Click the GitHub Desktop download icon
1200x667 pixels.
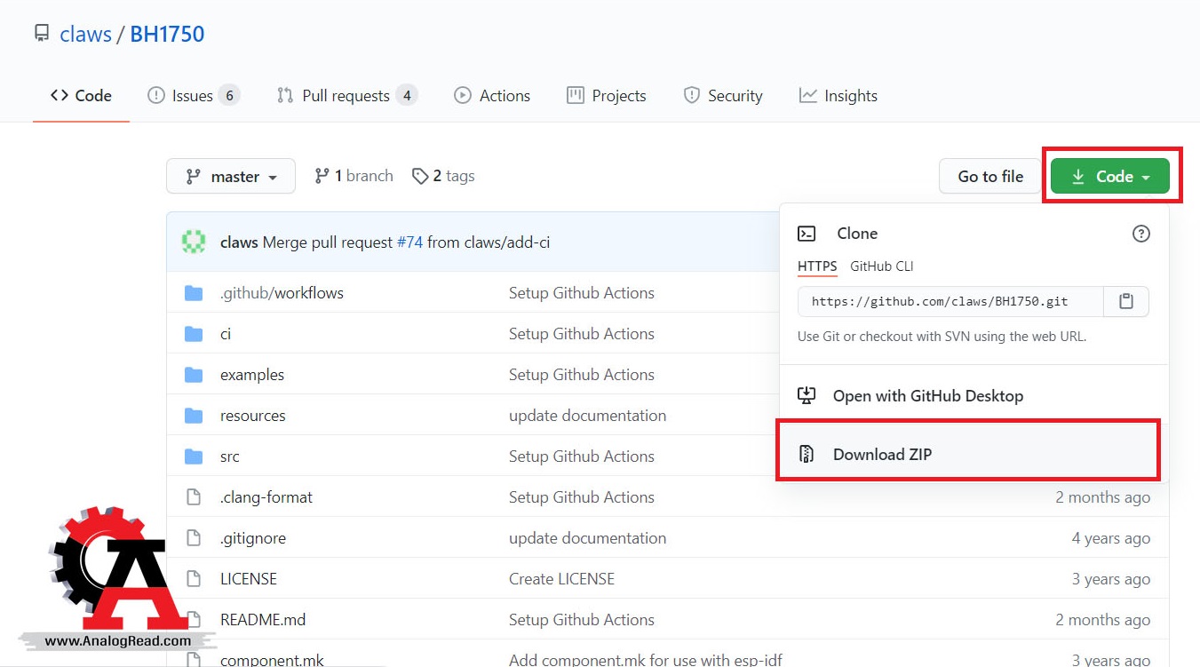pos(807,396)
